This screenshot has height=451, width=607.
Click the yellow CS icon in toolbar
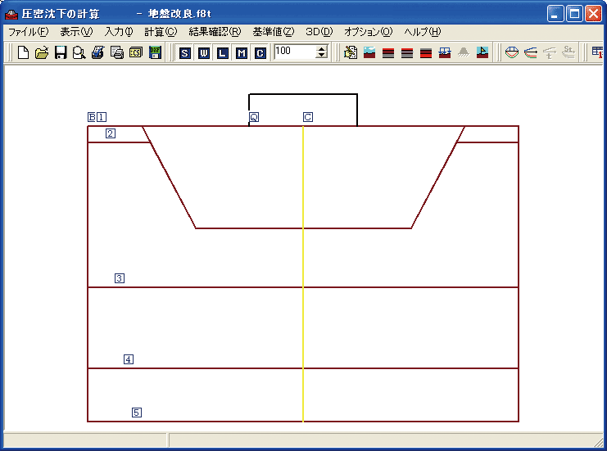(x=136, y=52)
